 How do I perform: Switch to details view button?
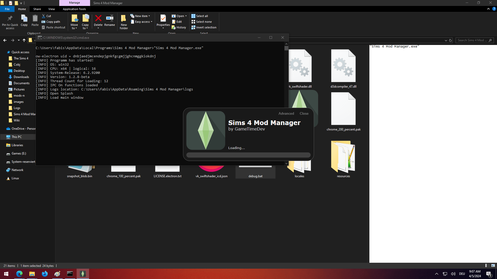tap(487, 266)
